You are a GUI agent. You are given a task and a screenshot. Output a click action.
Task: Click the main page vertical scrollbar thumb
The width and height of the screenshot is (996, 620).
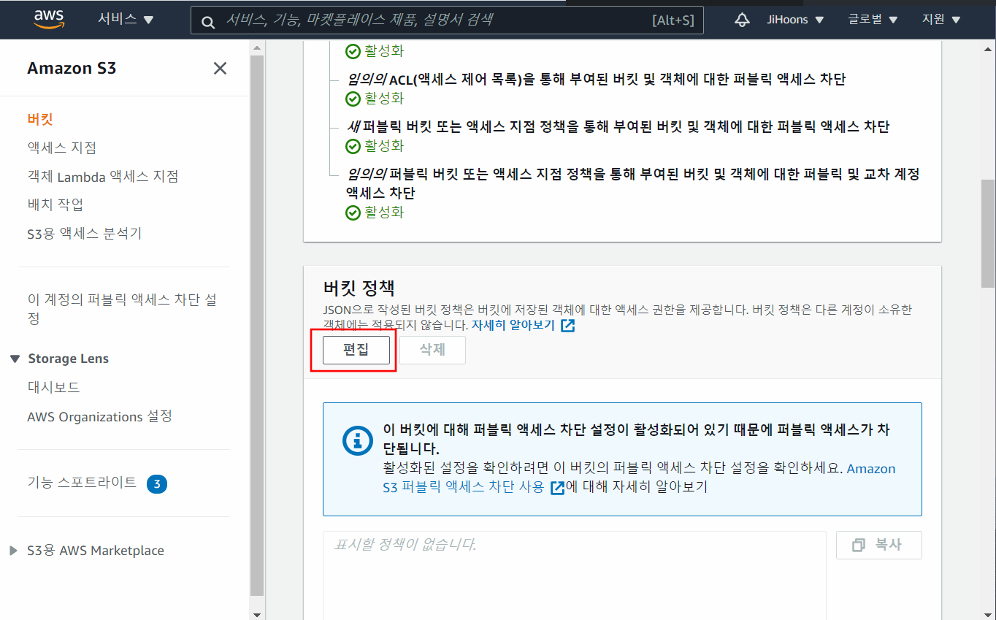point(988,234)
